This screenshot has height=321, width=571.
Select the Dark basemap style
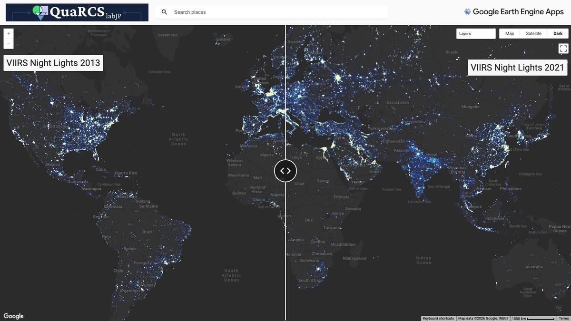(x=558, y=34)
